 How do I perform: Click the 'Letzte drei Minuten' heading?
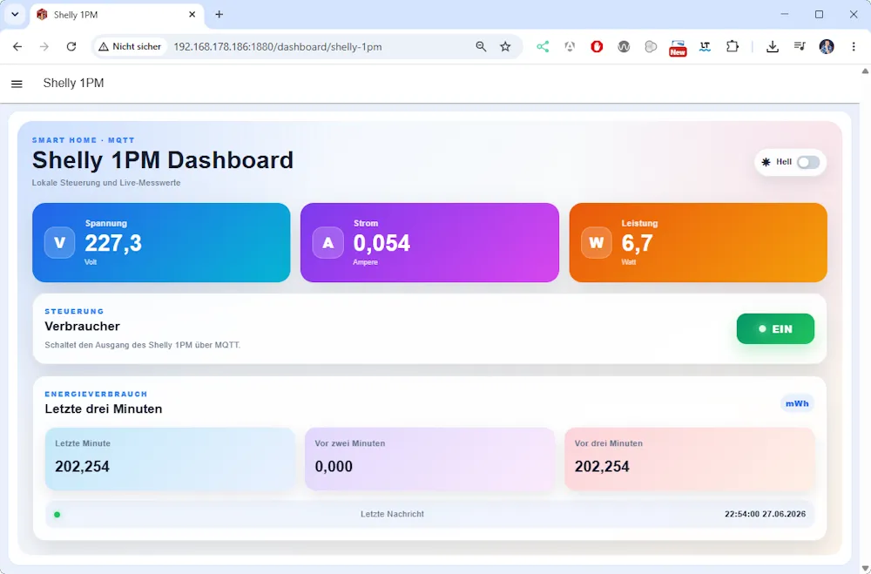(104, 409)
